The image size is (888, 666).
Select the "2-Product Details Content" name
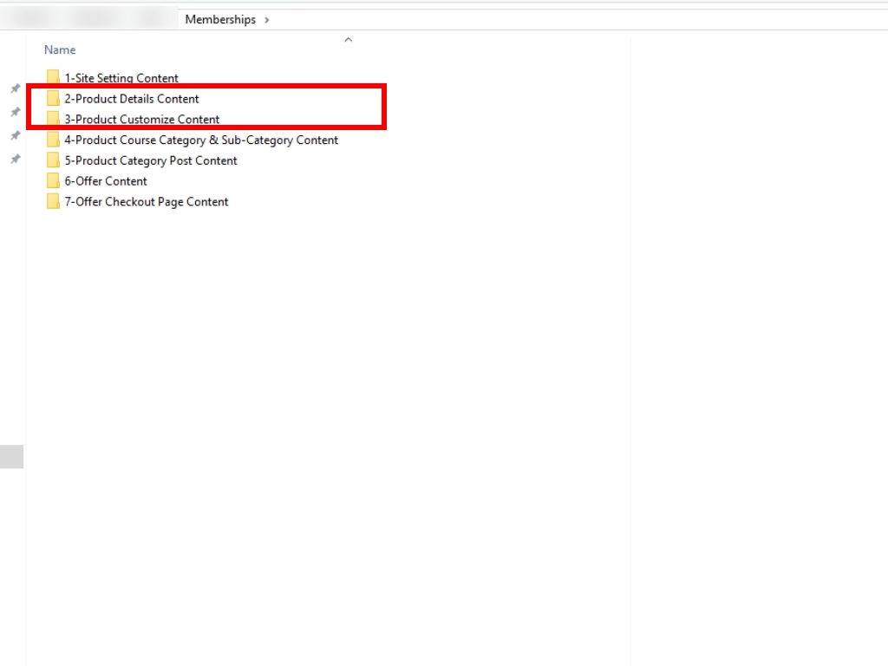point(132,99)
